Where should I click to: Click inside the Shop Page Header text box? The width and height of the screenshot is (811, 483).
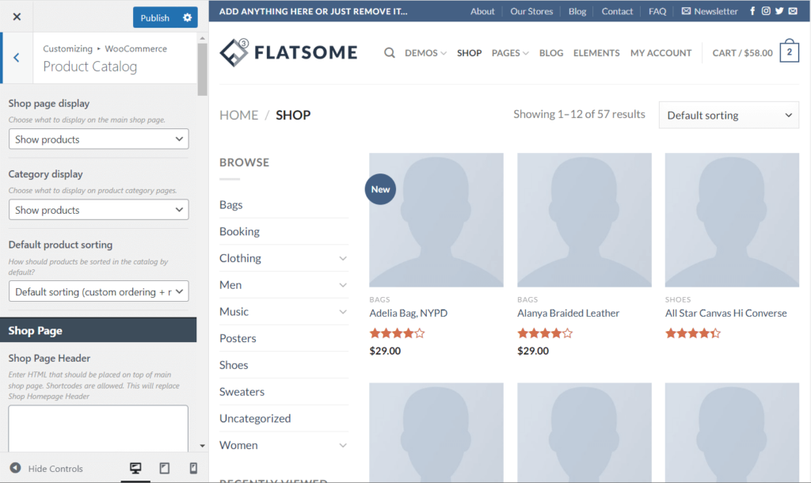97,428
